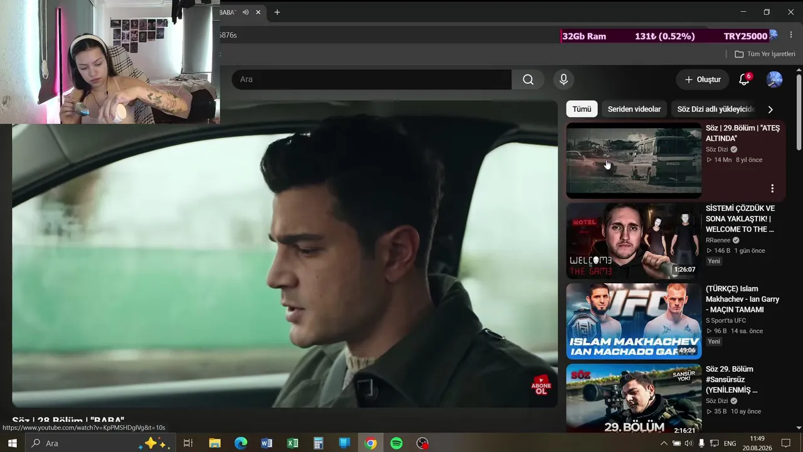Image resolution: width=803 pixels, height=452 pixels.
Task: Open a new Chrome tab
Action: coord(277,12)
